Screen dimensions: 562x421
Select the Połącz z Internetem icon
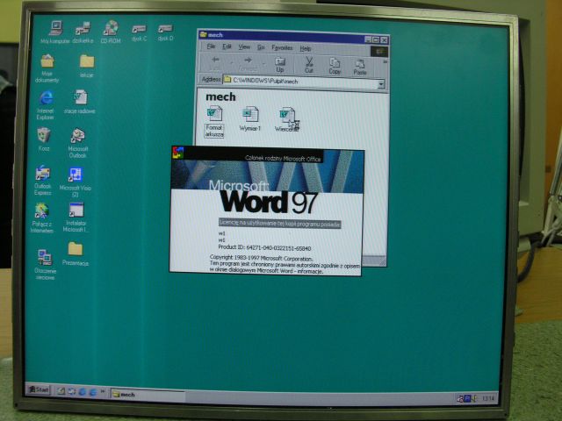[x=42, y=218]
